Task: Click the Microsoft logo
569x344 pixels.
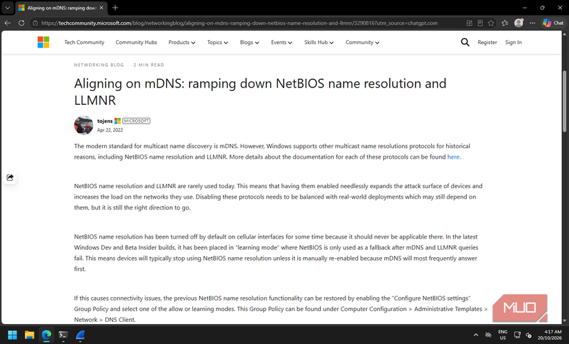Action: tap(43, 42)
